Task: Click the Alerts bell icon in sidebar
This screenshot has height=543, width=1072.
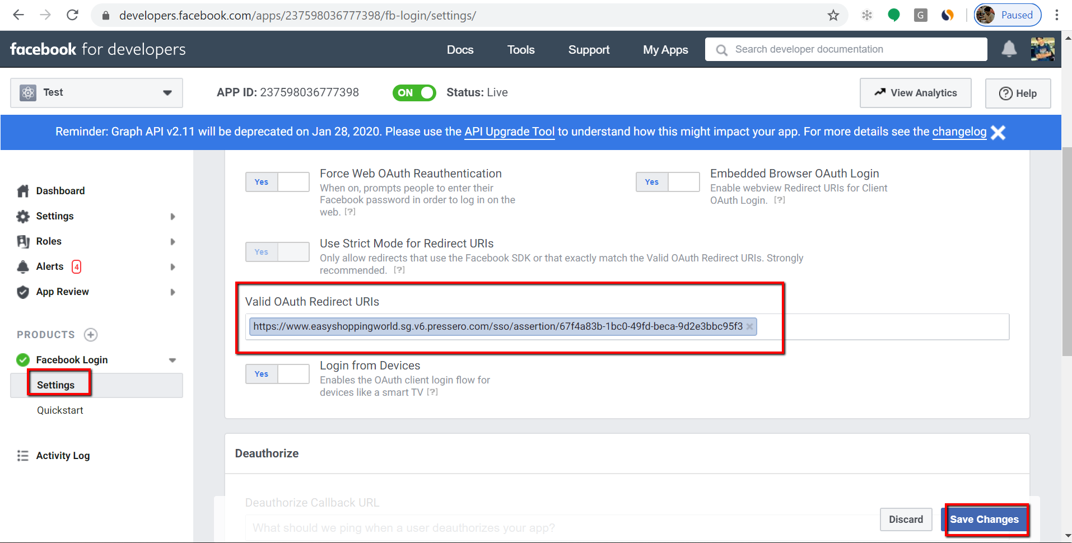Action: coord(23,266)
